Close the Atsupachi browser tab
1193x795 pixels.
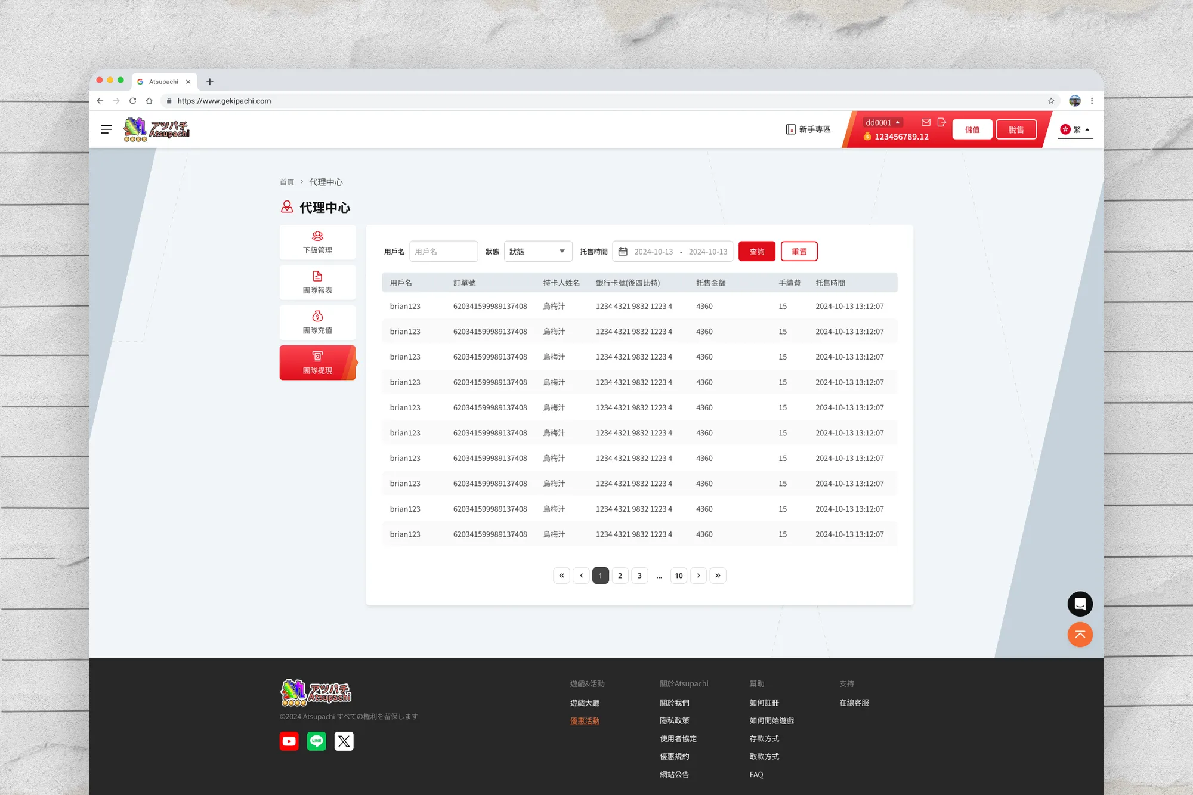(188, 82)
